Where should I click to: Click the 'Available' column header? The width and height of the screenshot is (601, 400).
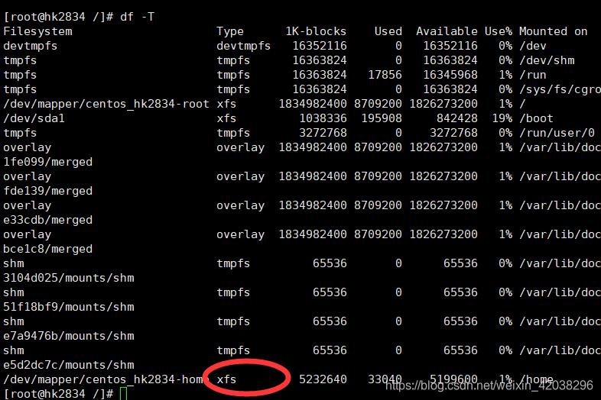[447, 31]
